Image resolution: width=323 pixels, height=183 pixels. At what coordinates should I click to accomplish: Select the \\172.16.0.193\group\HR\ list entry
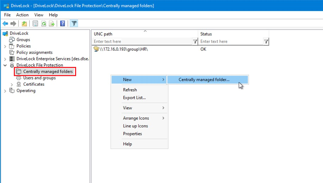[123, 49]
